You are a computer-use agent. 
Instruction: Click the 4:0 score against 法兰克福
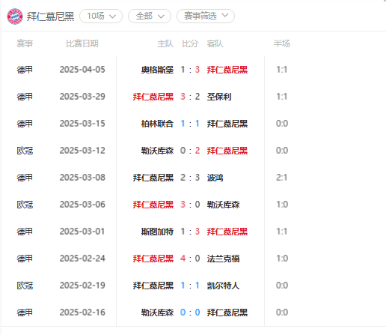click(190, 259)
